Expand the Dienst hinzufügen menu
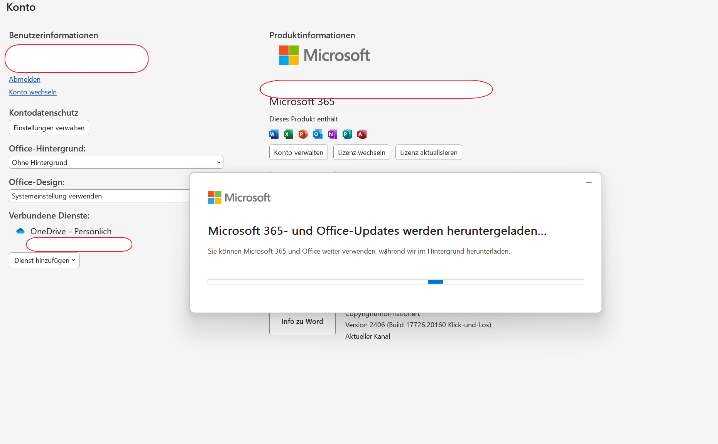The height and width of the screenshot is (444, 718). tap(44, 261)
